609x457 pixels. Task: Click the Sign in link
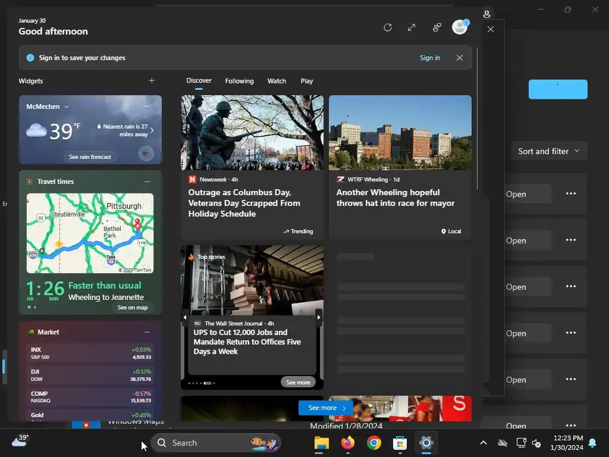point(429,58)
